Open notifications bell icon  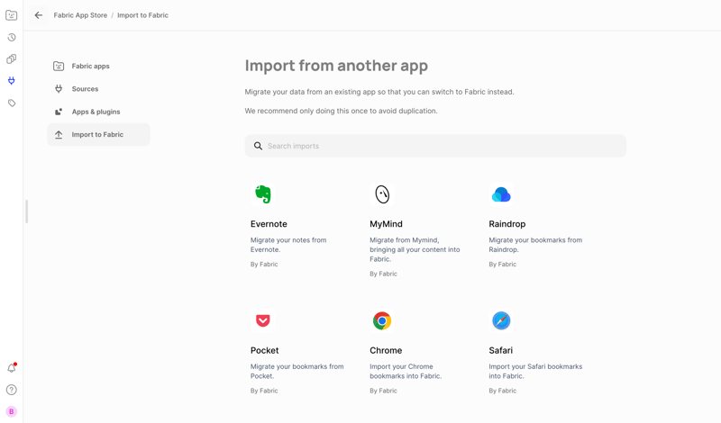(12, 368)
